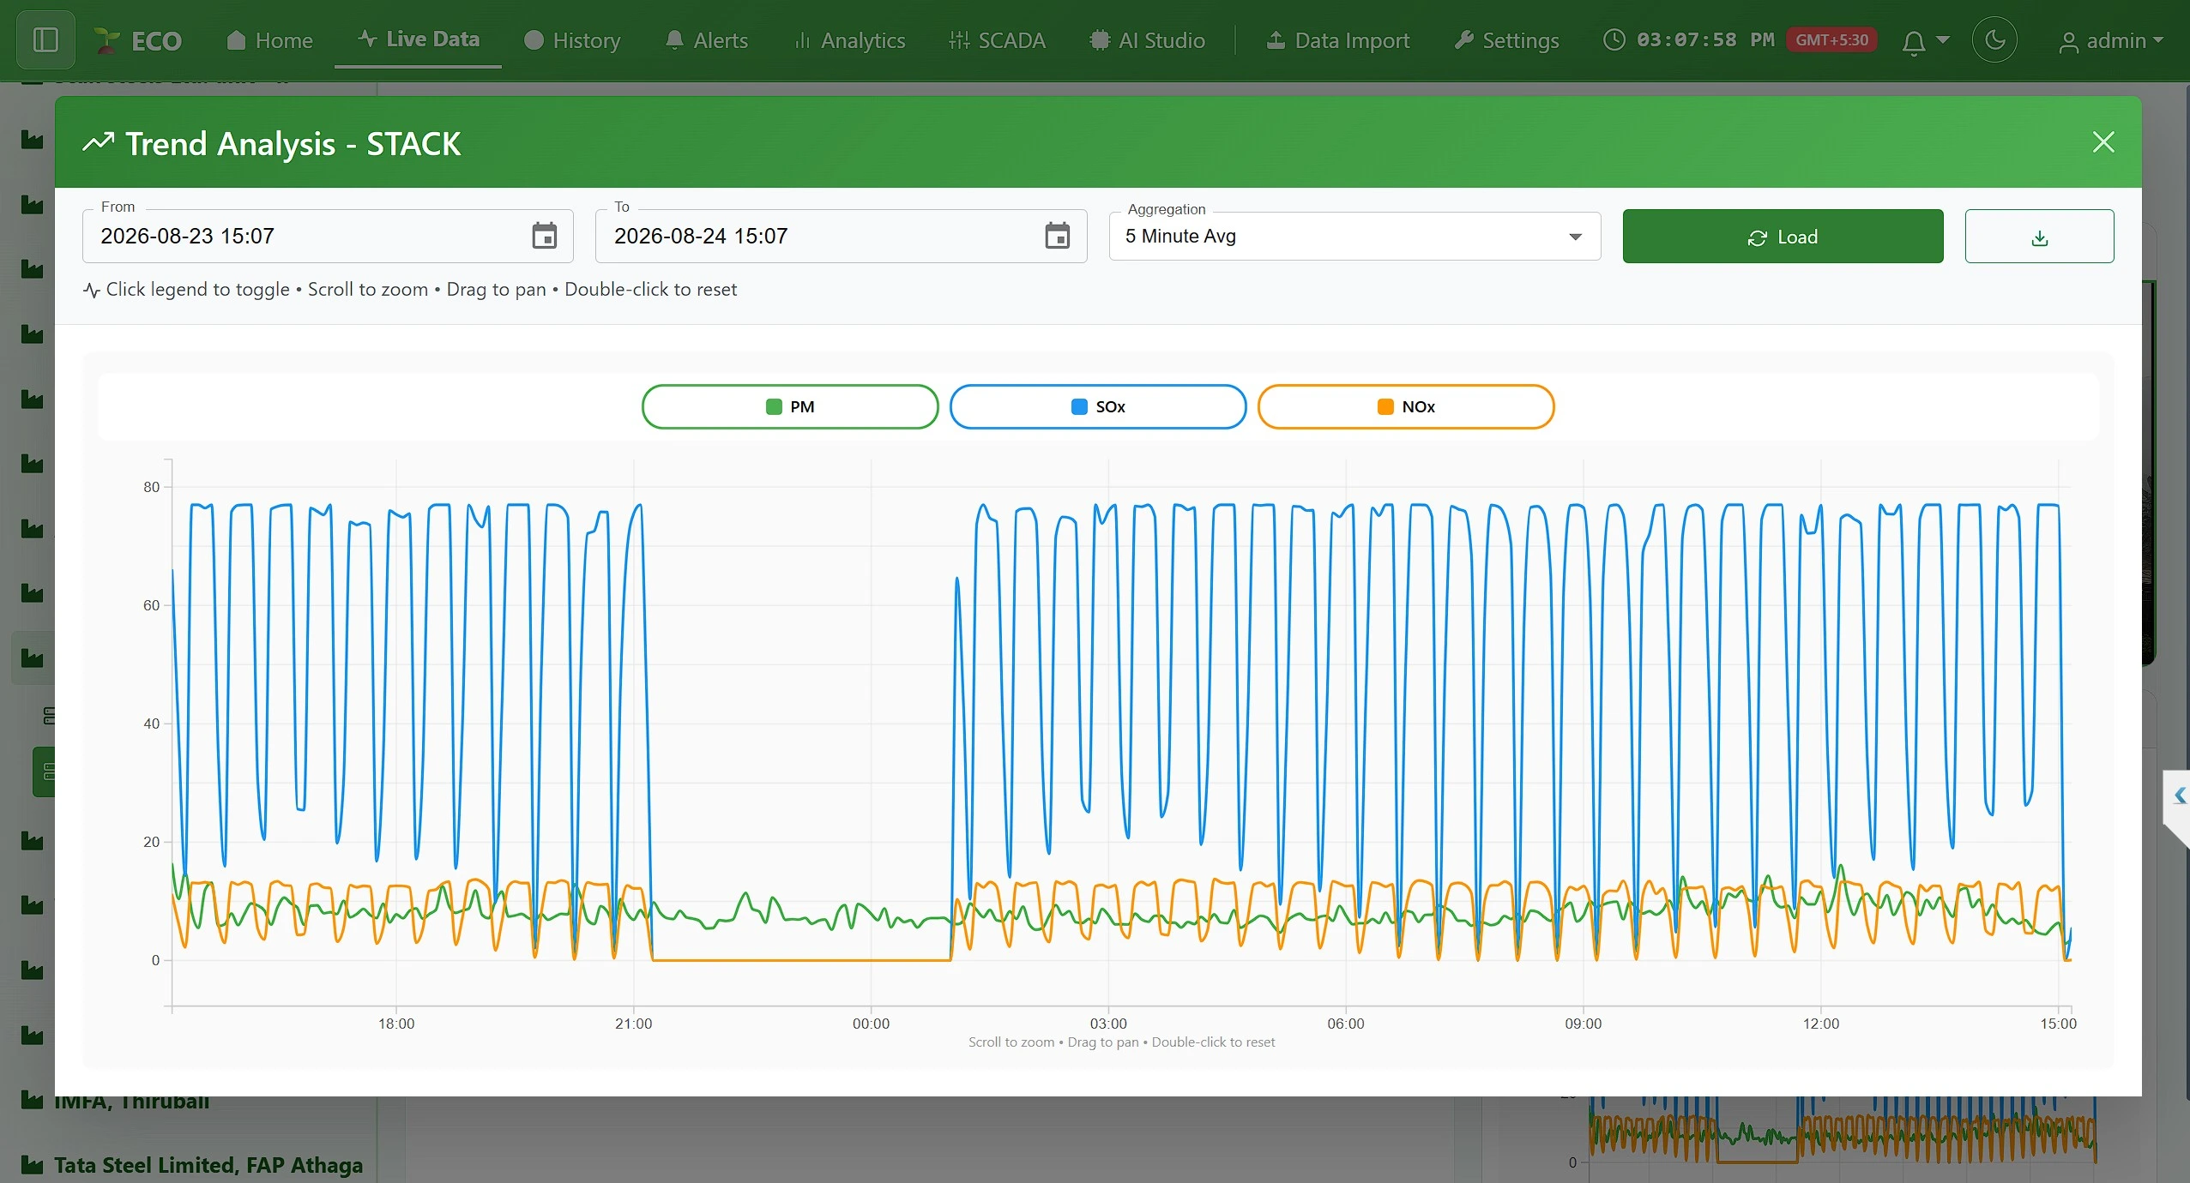The width and height of the screenshot is (2190, 1183).
Task: Expand the Aggregation dropdown
Action: coord(1354,236)
